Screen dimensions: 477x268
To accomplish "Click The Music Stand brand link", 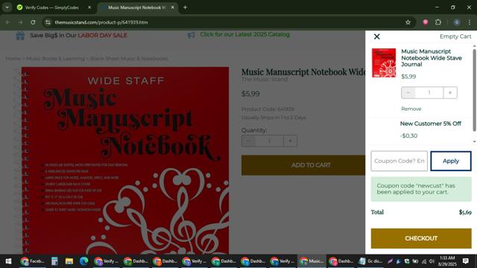I will 265,80.
